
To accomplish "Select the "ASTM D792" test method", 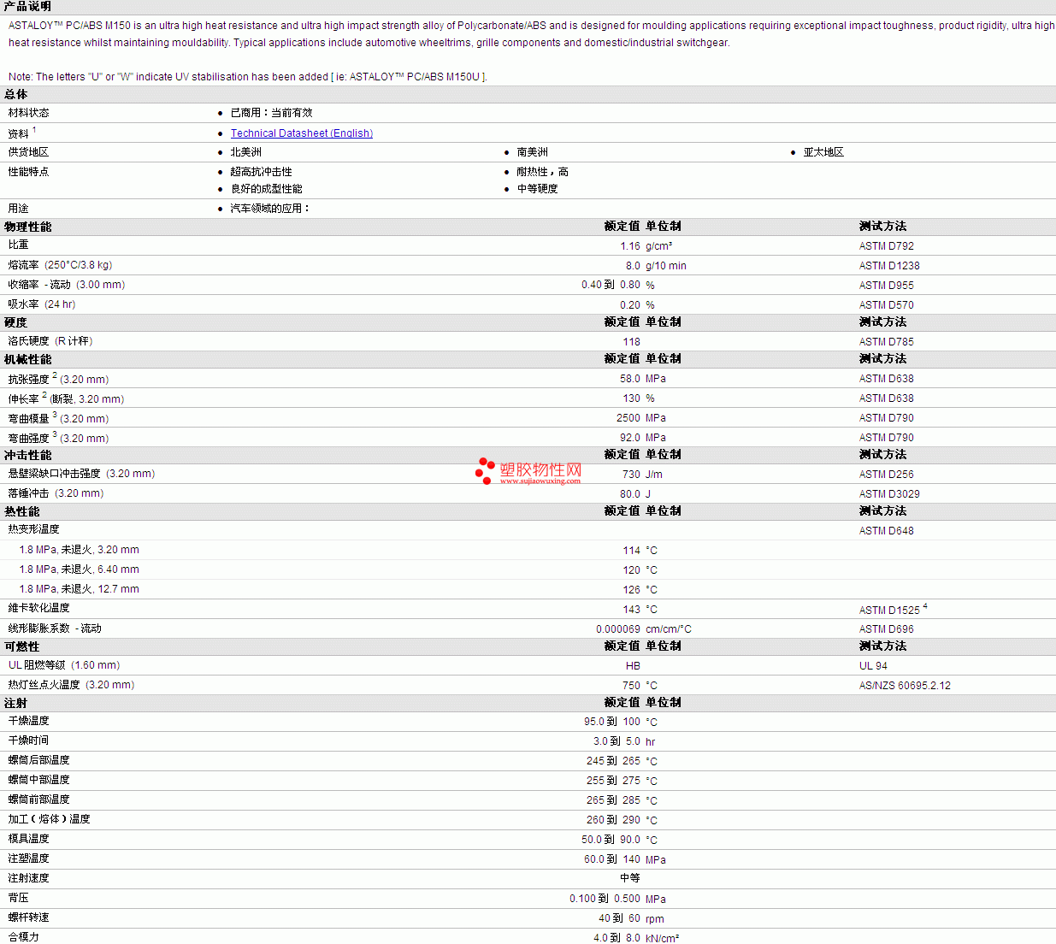I will [887, 246].
